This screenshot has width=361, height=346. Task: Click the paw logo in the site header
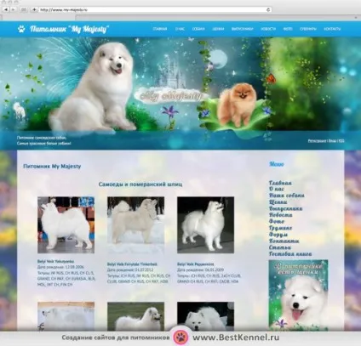pyautogui.click(x=21, y=29)
